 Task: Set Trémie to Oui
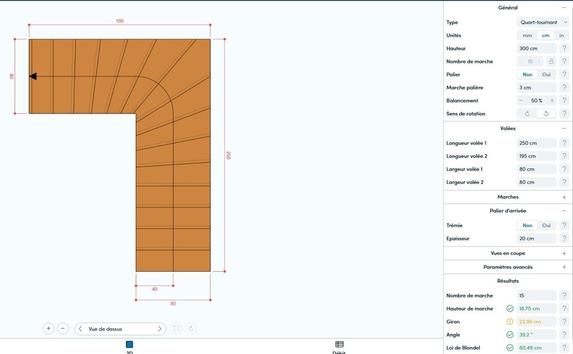click(546, 225)
